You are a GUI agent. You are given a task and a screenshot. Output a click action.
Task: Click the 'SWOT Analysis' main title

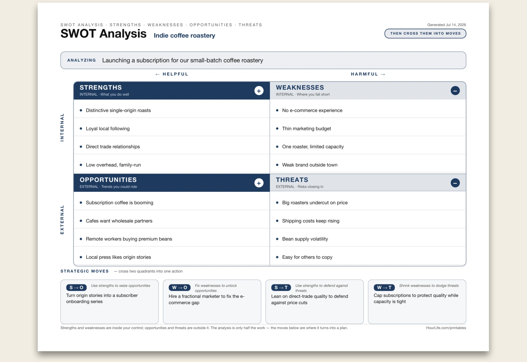tap(103, 34)
